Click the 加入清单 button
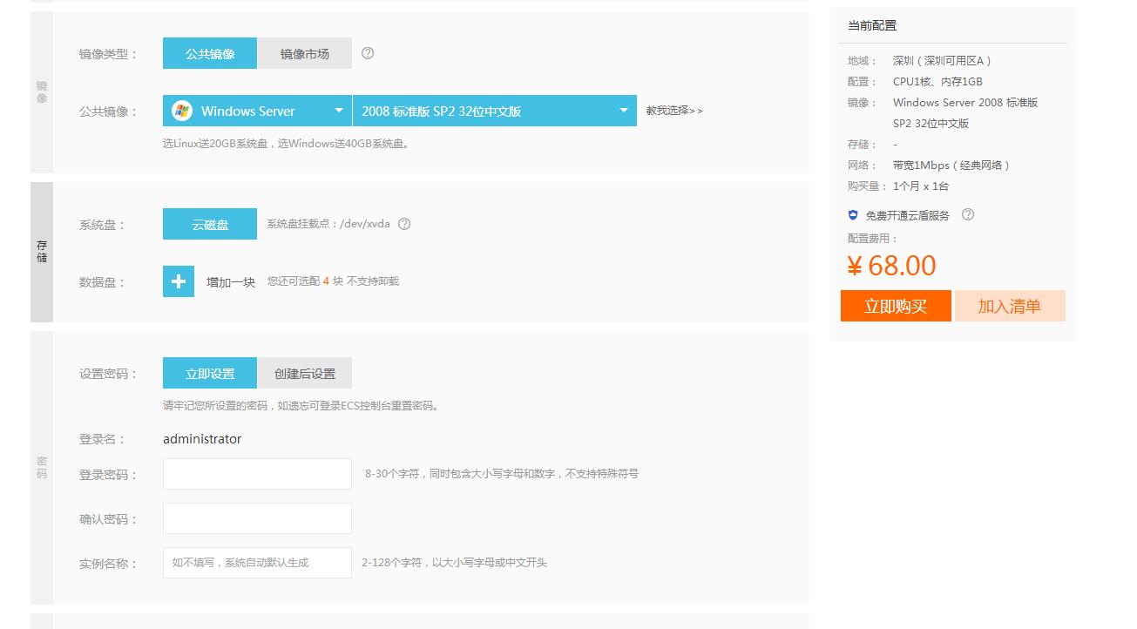 coord(1010,306)
